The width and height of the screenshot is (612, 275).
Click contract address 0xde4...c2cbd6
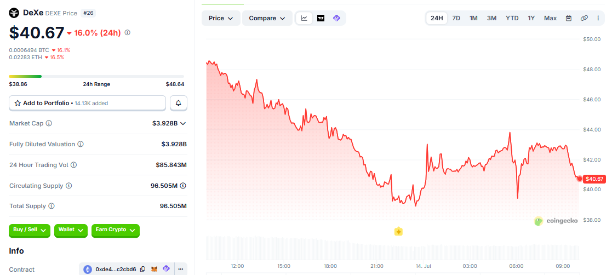click(x=116, y=269)
